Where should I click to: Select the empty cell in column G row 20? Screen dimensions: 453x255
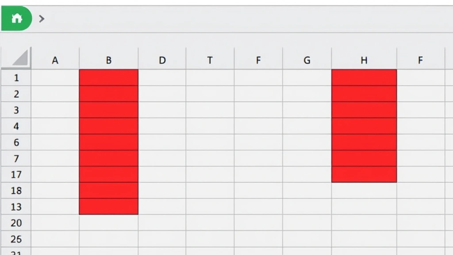click(307, 223)
